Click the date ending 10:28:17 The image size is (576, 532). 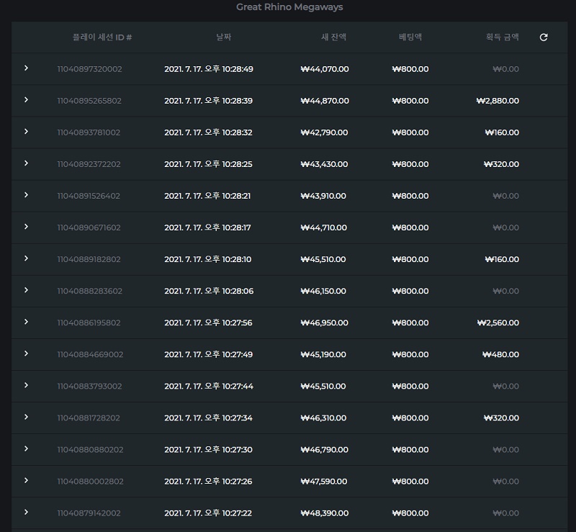tap(207, 227)
